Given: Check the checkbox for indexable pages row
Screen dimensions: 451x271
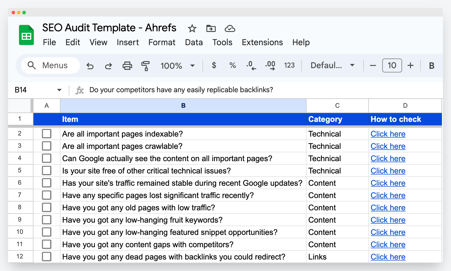Looking at the screenshot, I should [x=47, y=134].
